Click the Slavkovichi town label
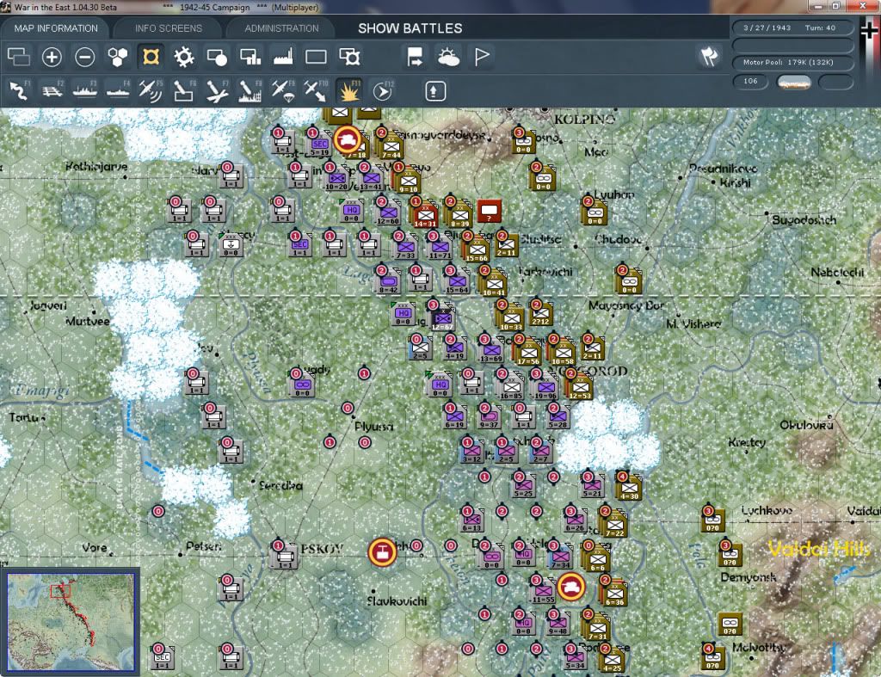This screenshot has height=677, width=881. point(397,601)
